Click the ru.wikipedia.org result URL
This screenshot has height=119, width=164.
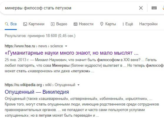pyautogui.click(x=40, y=85)
